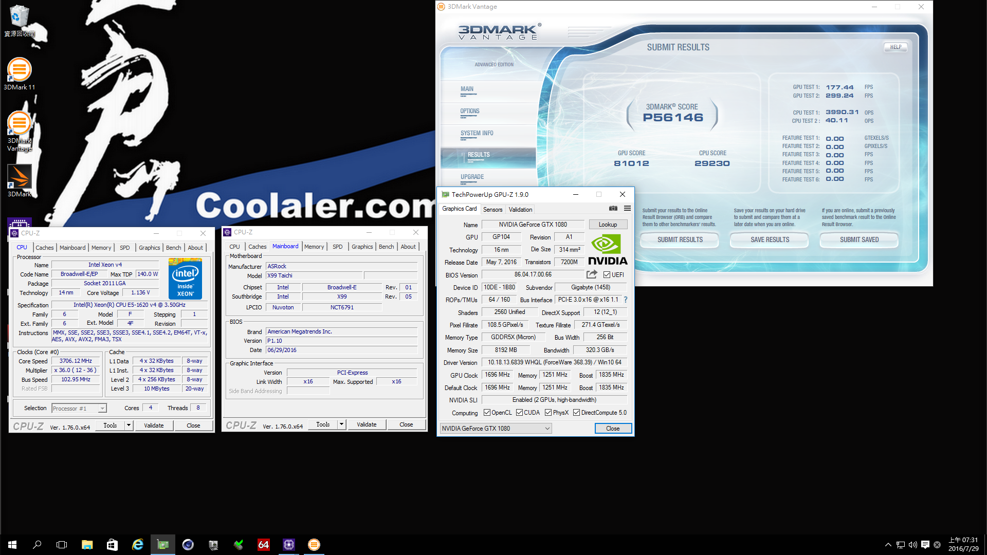
Task: Open About tab in Mainboard CPU-Z window
Action: click(x=408, y=247)
